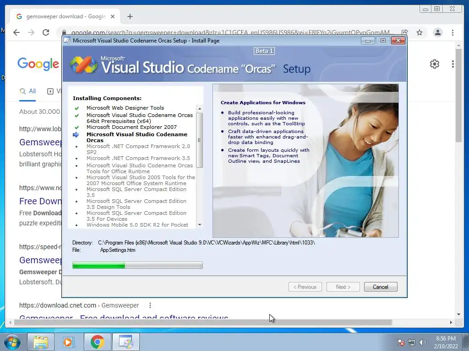Open the Windows Start menu orb

(12, 342)
